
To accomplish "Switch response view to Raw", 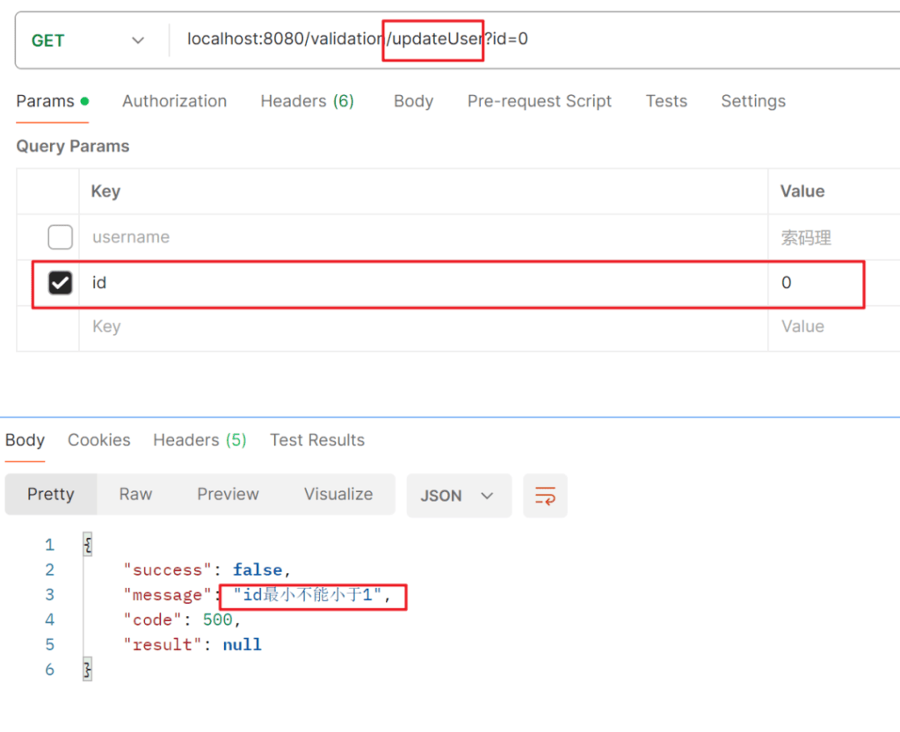I will click(135, 495).
